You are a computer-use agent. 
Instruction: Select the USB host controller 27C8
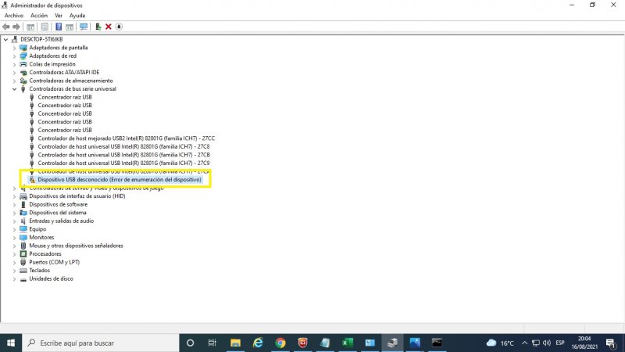coord(123,146)
